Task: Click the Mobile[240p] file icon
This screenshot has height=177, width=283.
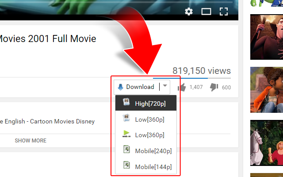Action: point(126,150)
